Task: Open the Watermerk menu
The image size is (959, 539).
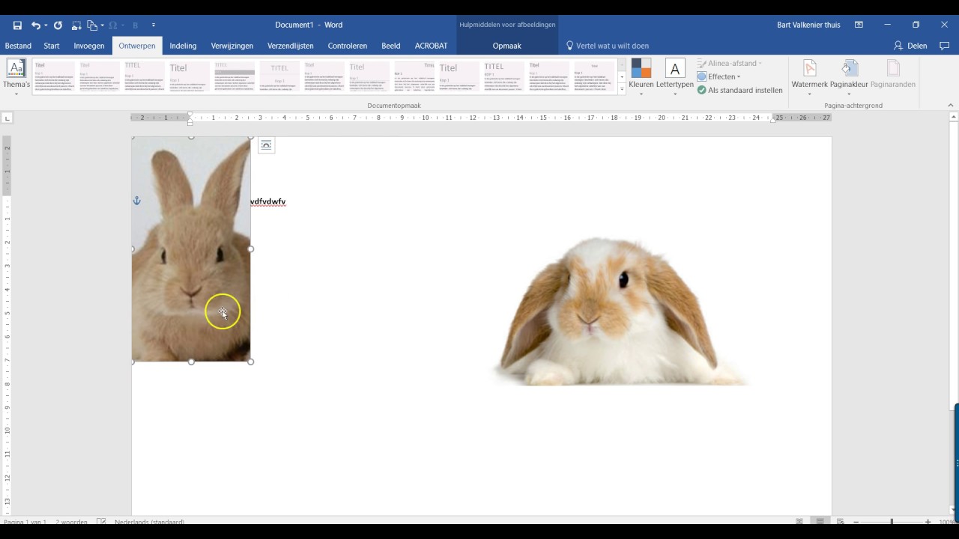Action: (810, 78)
